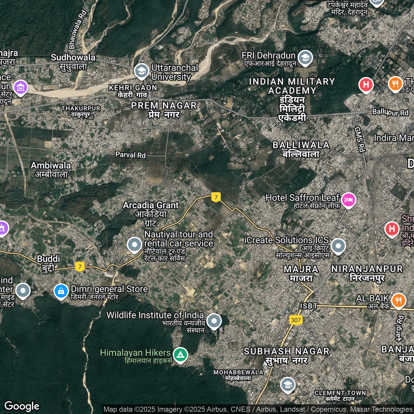Select the Dimri general Store shopping marker
Screen dimensions: 414x414
[61, 291]
